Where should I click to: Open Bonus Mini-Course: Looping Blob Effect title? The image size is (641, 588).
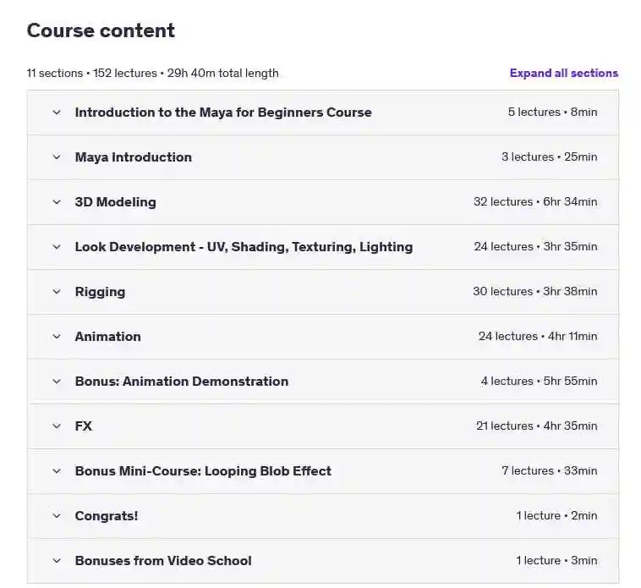203,471
